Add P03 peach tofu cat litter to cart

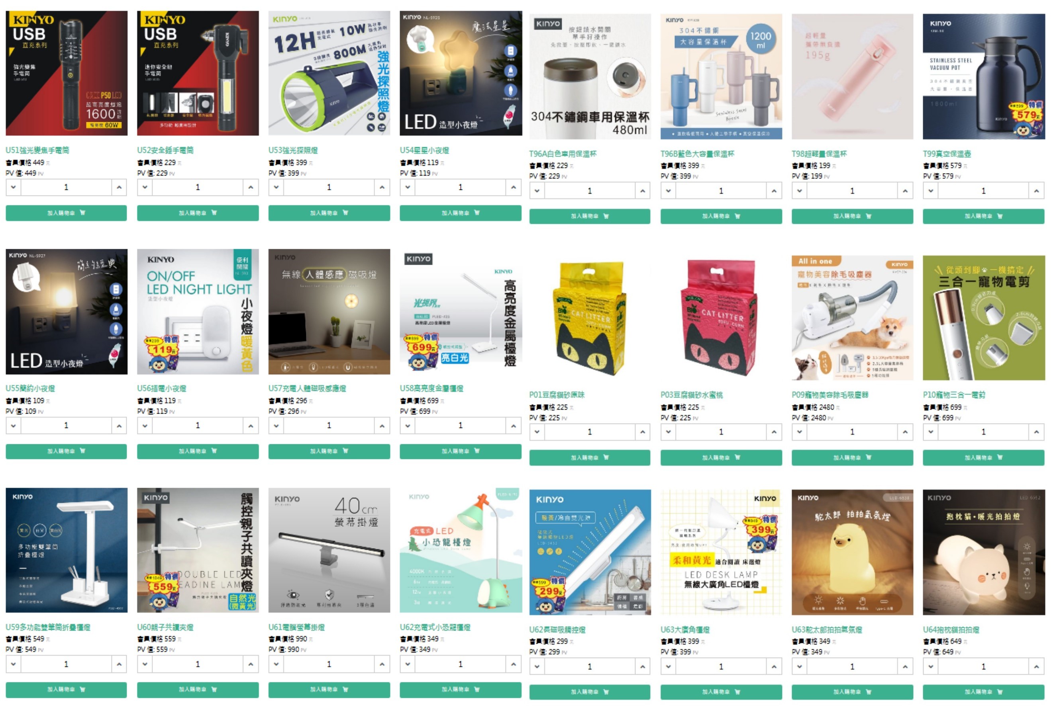point(721,458)
